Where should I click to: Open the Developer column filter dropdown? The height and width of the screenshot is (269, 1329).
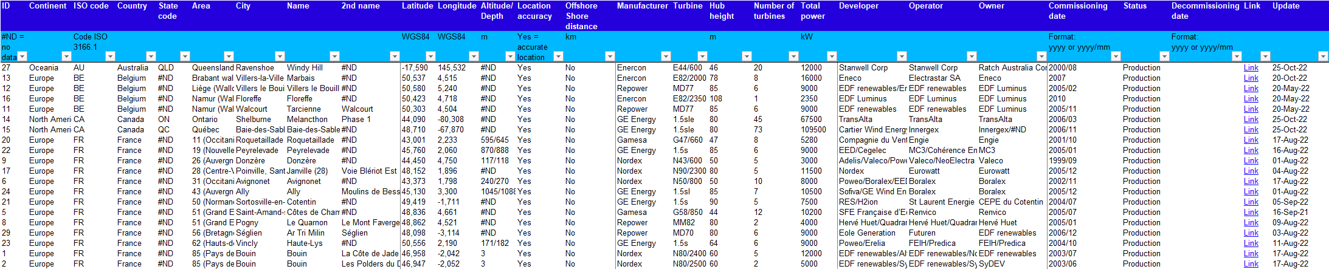click(902, 56)
